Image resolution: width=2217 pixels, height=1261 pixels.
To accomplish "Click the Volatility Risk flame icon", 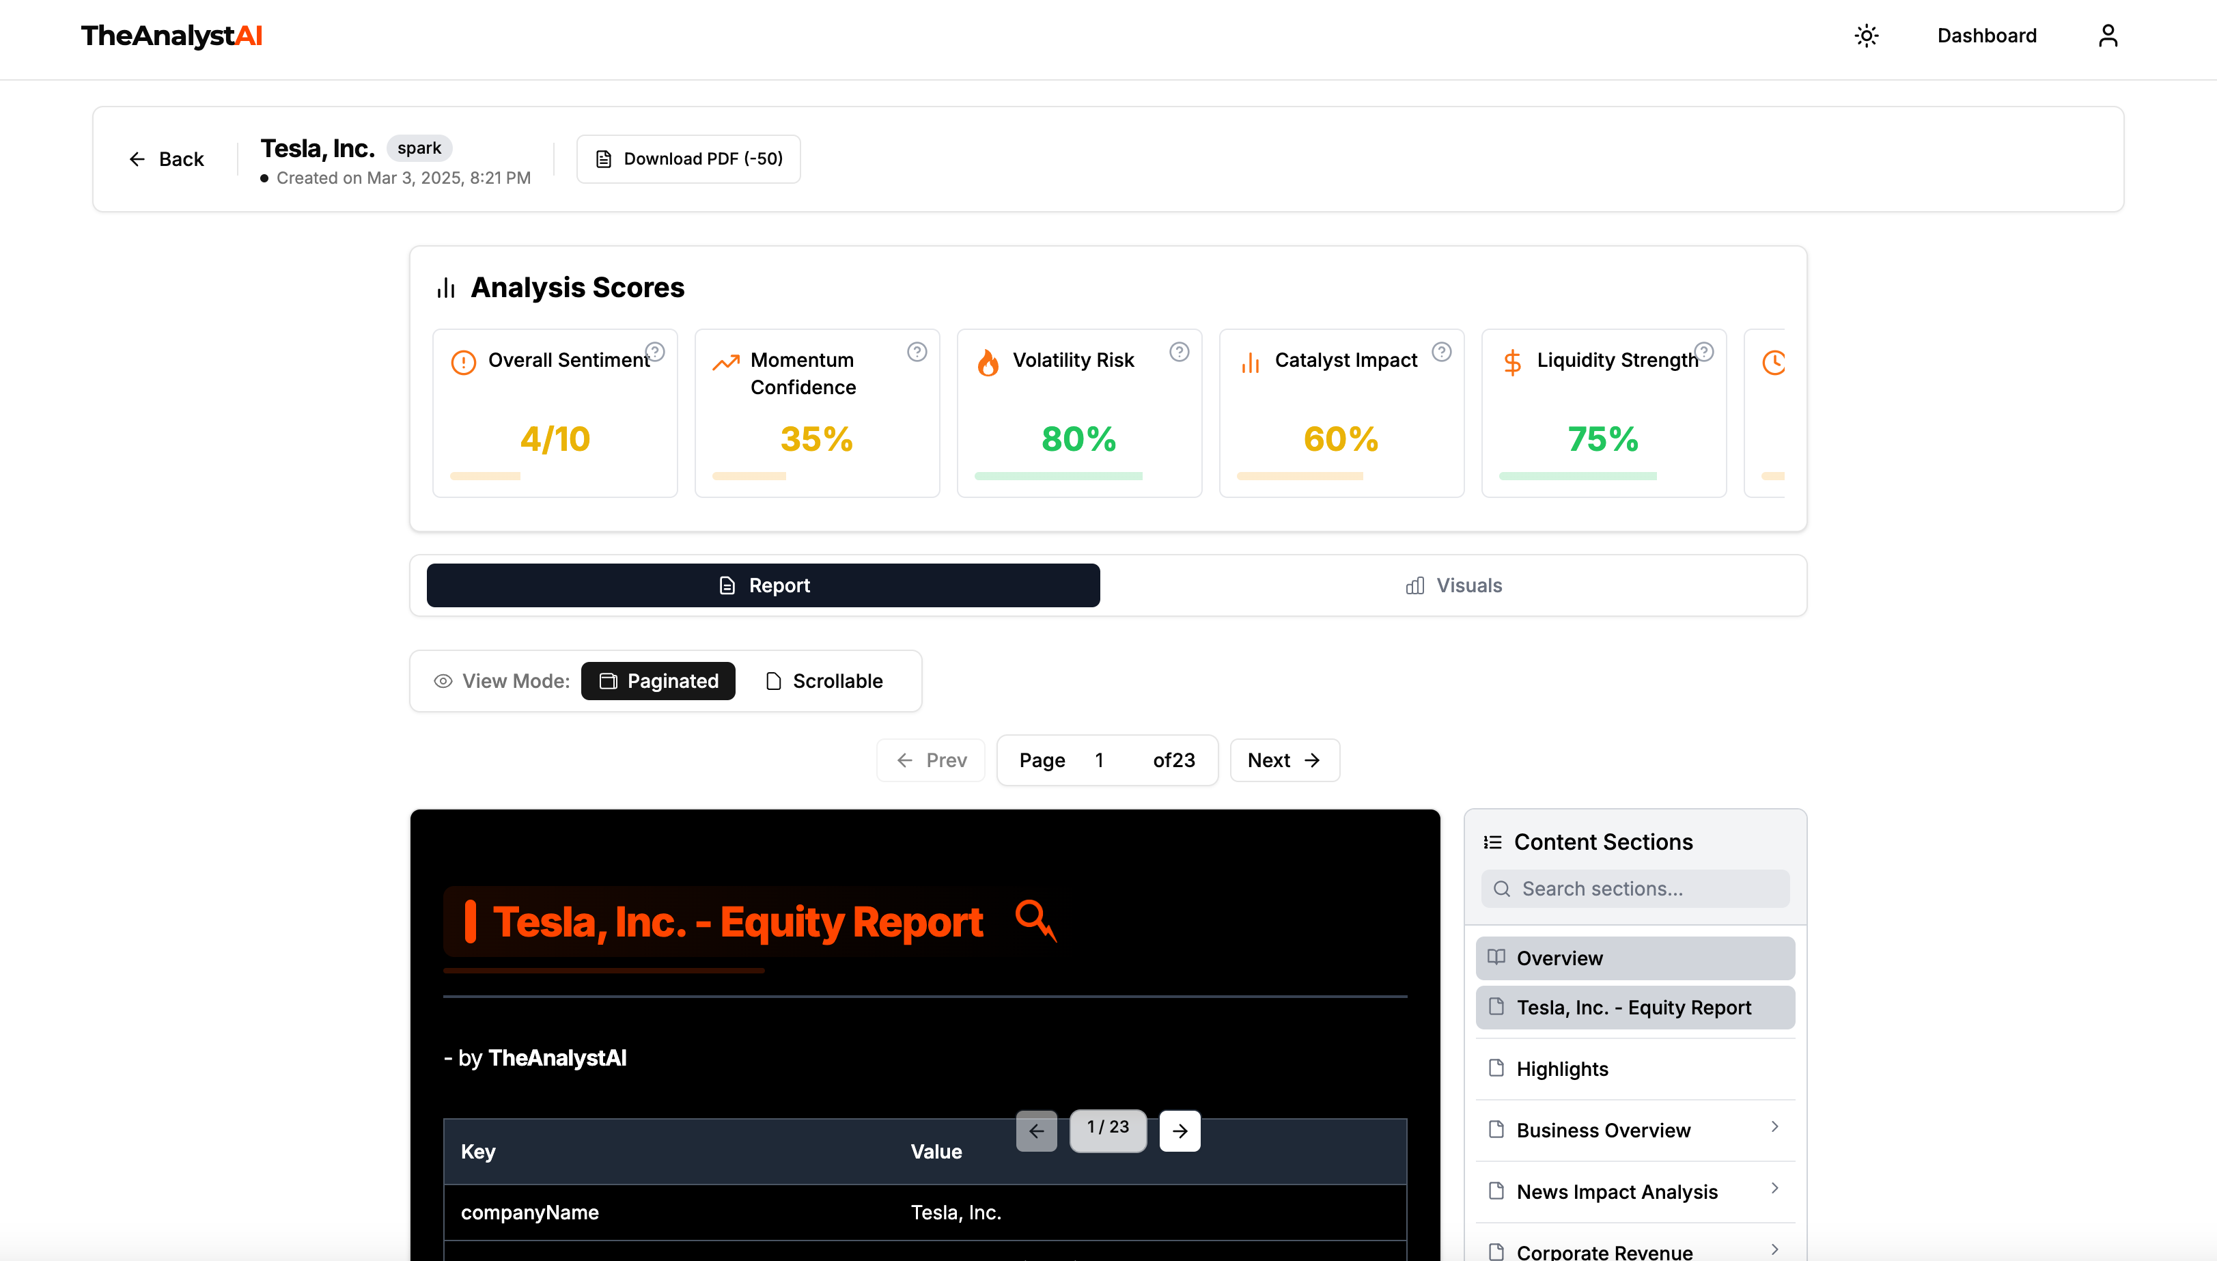I will click(x=988, y=362).
